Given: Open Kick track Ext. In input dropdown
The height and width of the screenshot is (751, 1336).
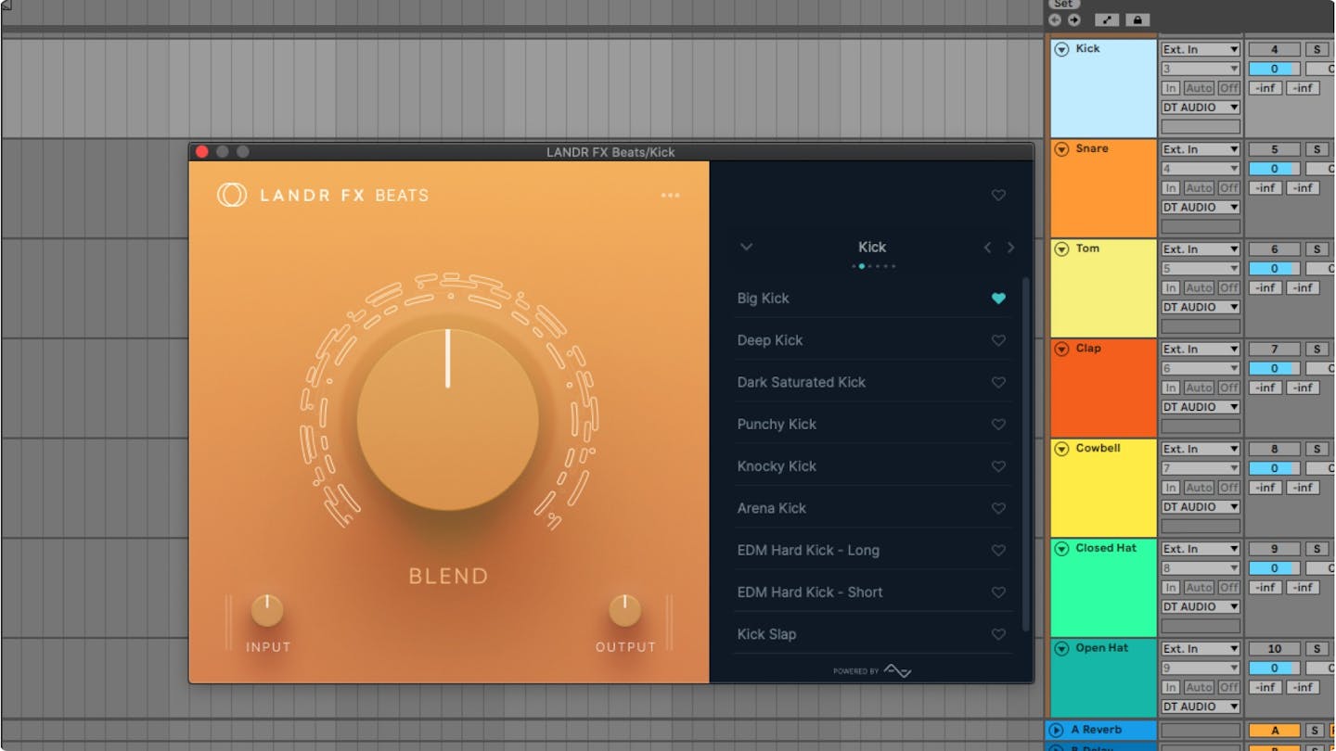Looking at the screenshot, I should (x=1201, y=49).
